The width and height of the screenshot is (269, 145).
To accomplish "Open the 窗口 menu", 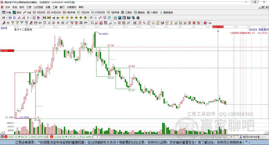I will [x=62, y=7].
